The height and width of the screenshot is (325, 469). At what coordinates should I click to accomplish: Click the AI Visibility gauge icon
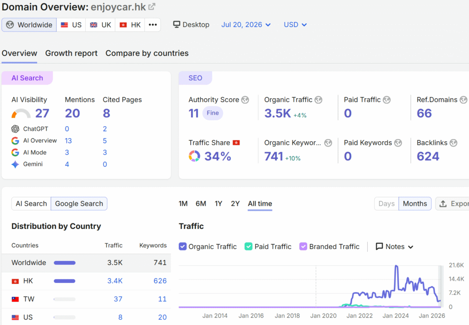[21, 113]
